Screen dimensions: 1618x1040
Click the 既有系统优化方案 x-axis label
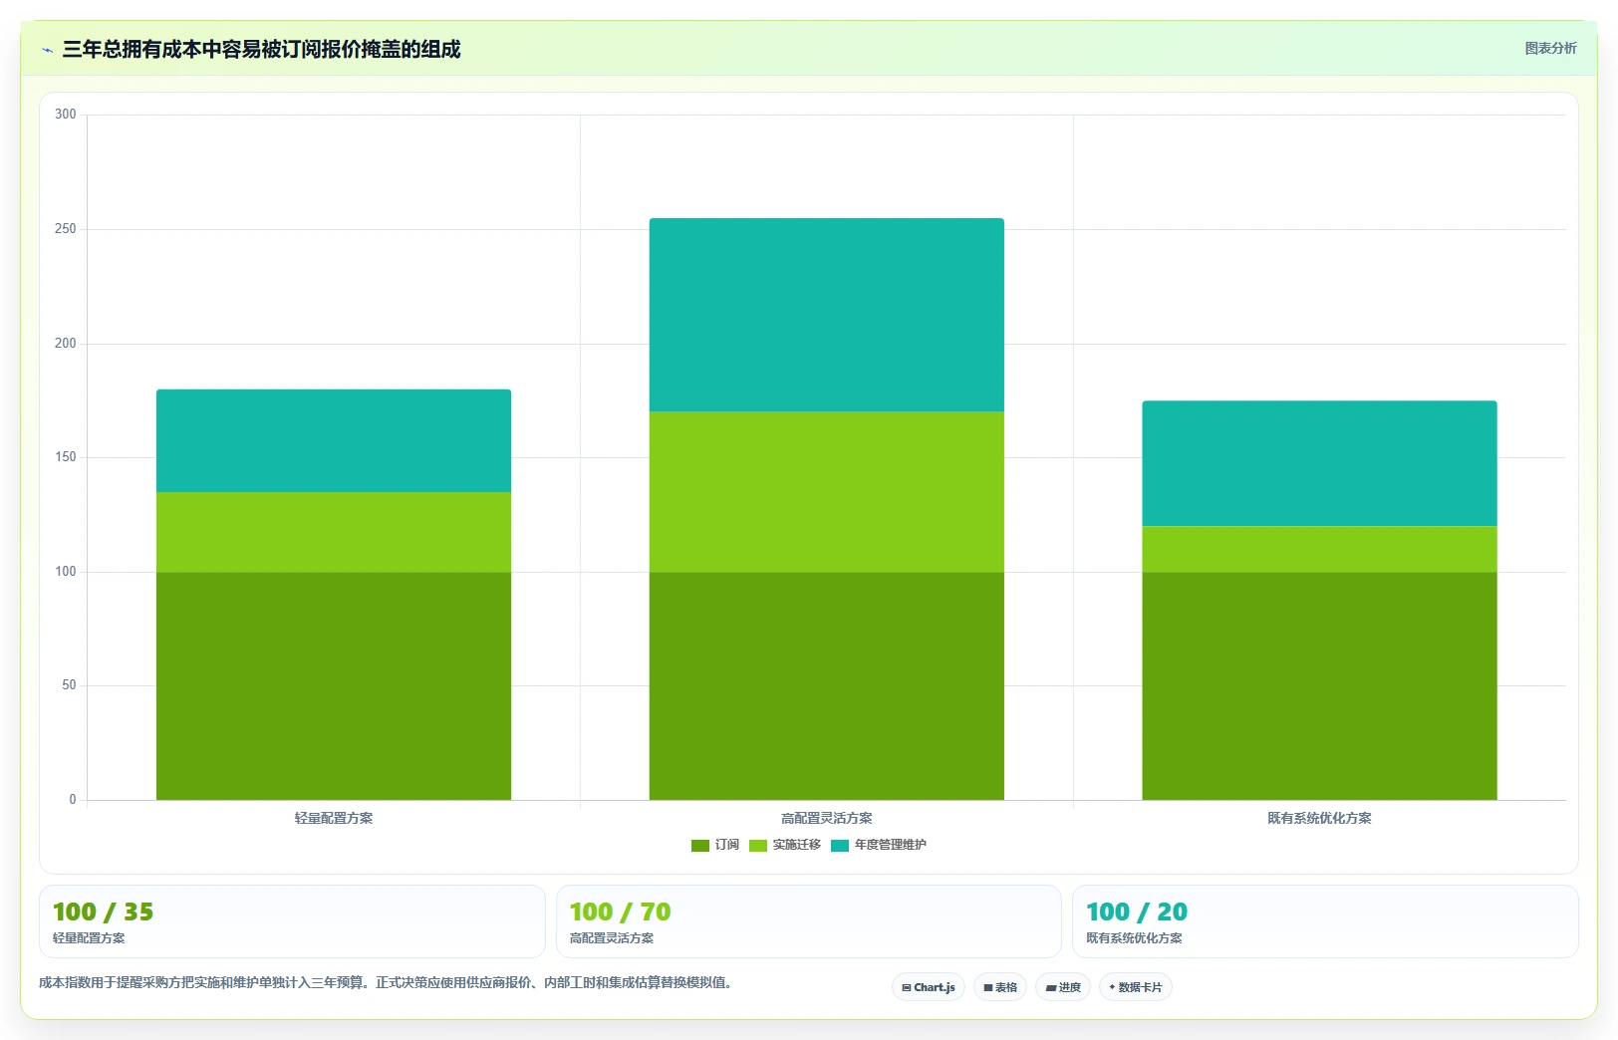pos(1319,818)
